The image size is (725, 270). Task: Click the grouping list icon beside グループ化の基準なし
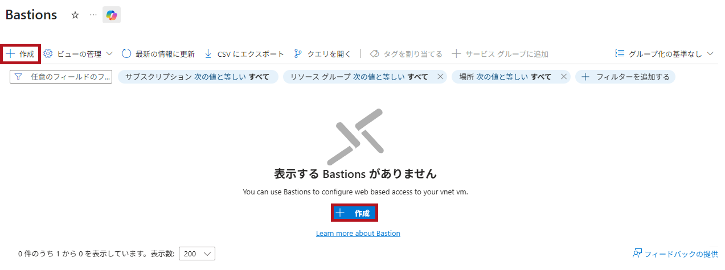pyautogui.click(x=620, y=53)
